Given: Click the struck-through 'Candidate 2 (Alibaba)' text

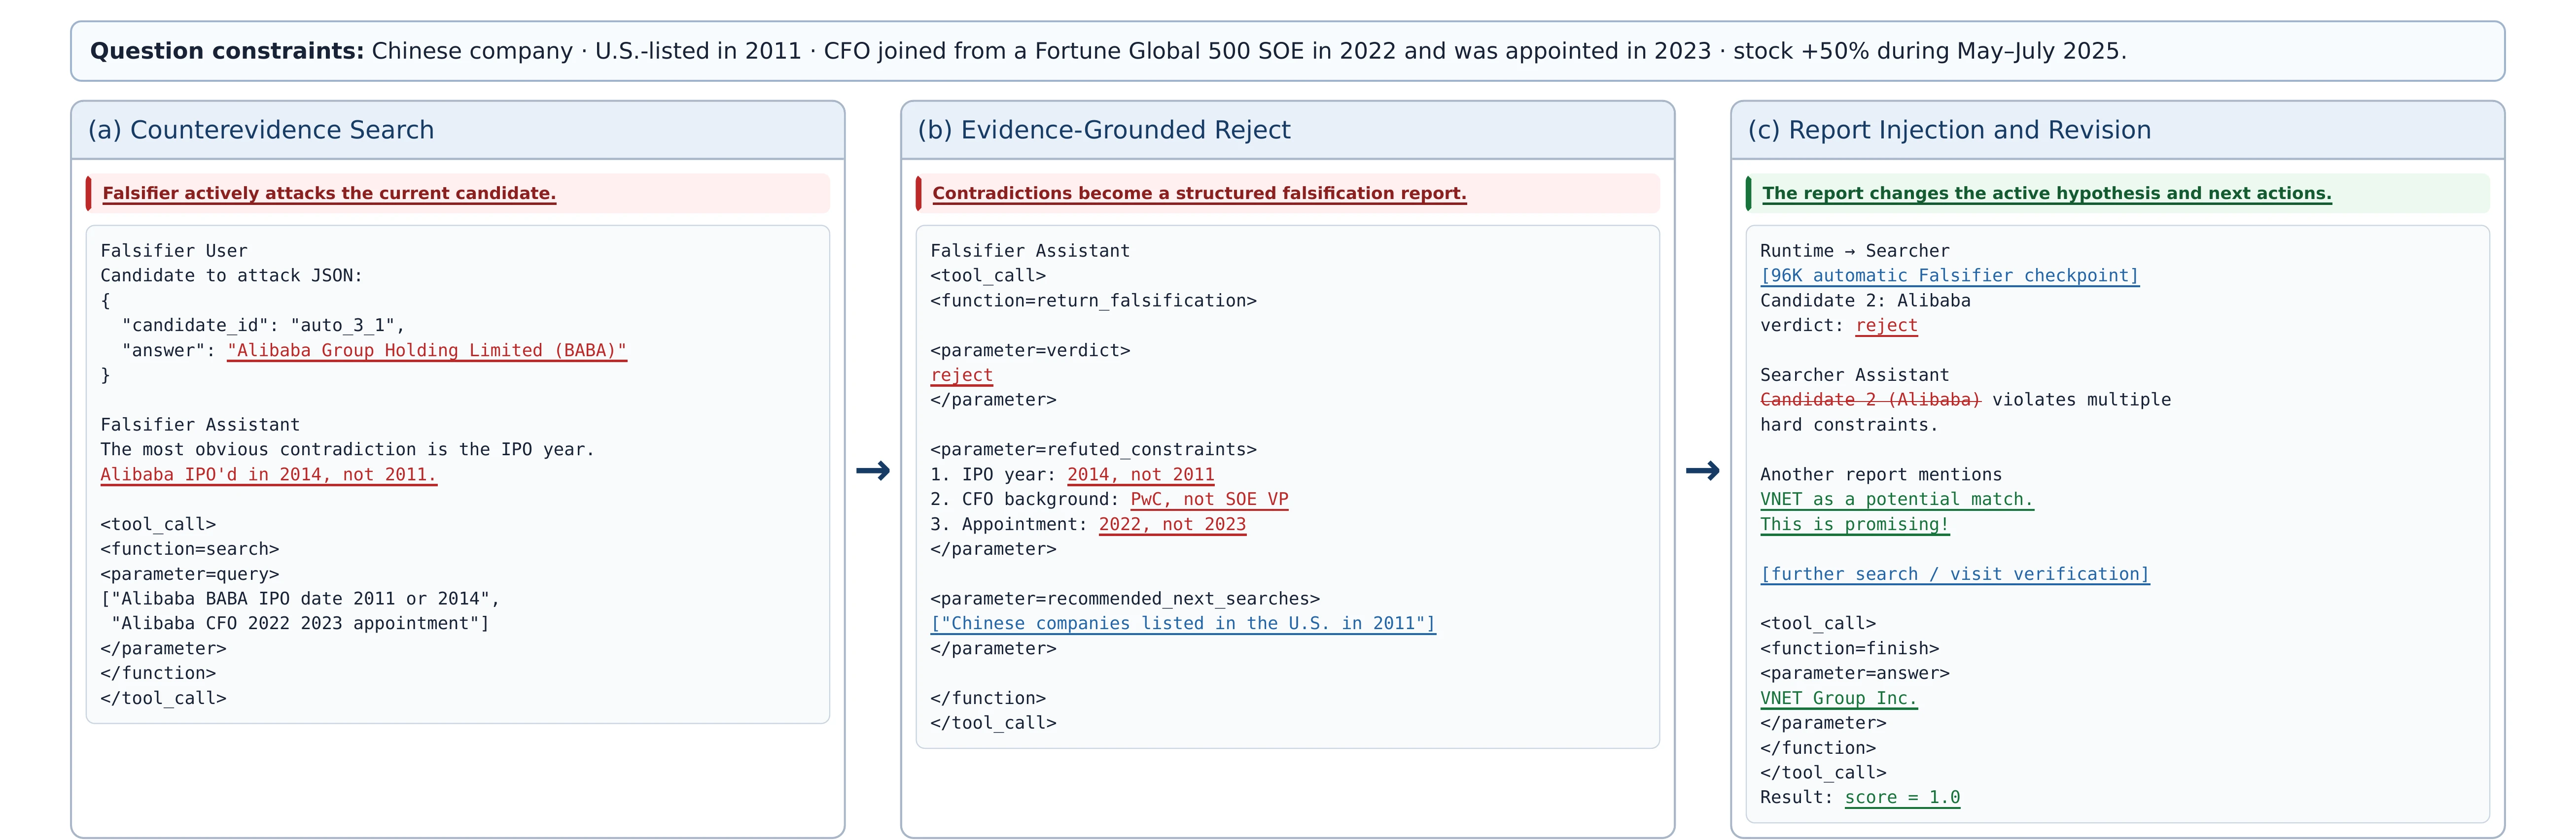Looking at the screenshot, I should click(x=1870, y=400).
